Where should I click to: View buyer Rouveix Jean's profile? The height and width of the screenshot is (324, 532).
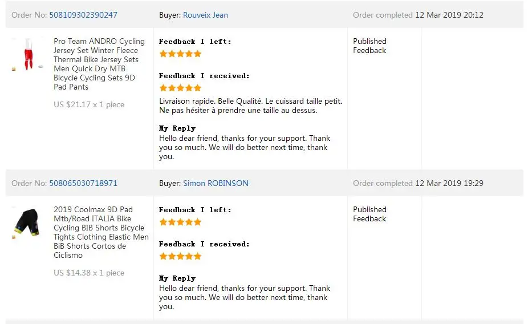tap(205, 15)
